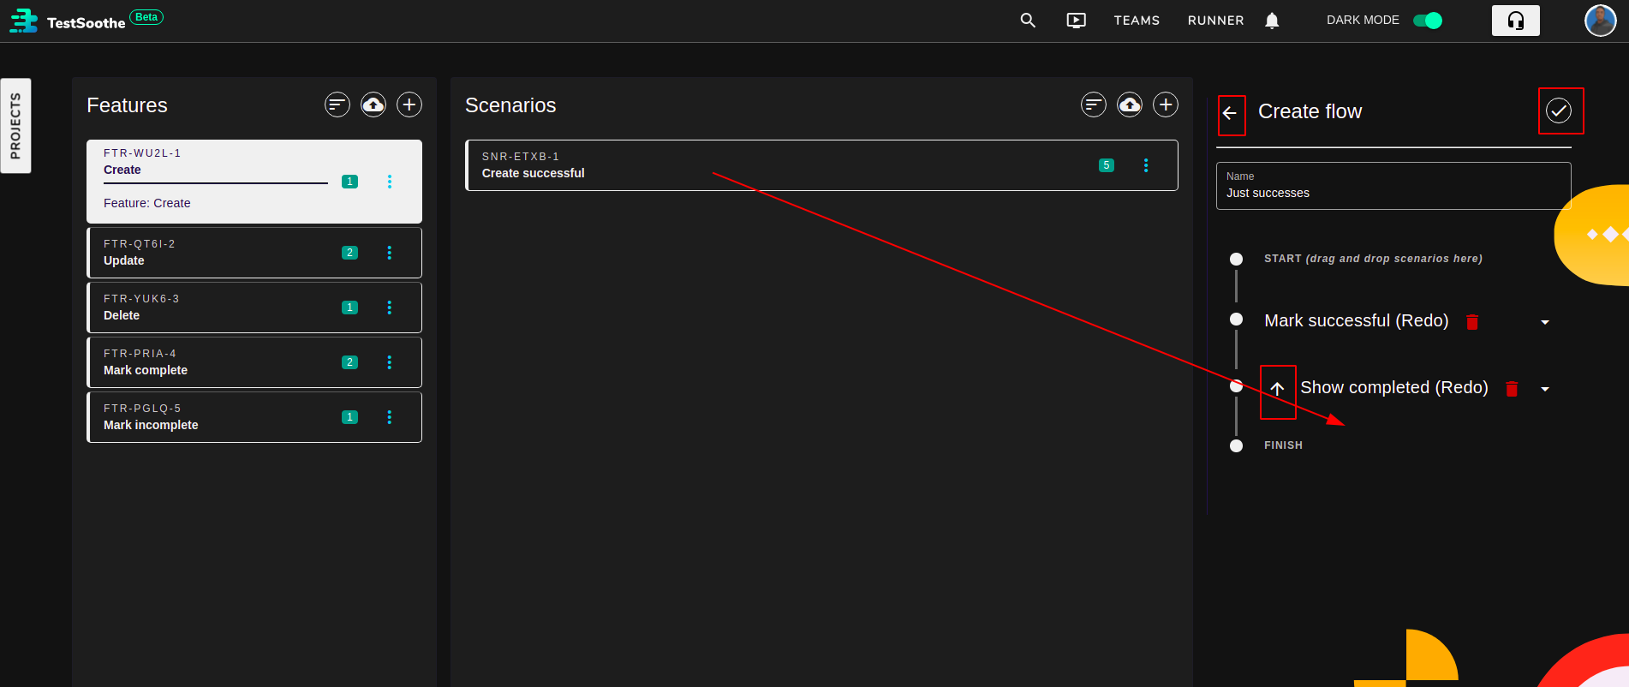
Task: Open the Teams menu
Action: (1137, 21)
